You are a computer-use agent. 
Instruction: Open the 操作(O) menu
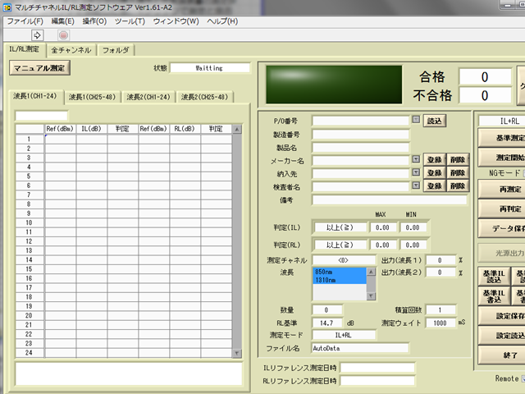[94, 21]
